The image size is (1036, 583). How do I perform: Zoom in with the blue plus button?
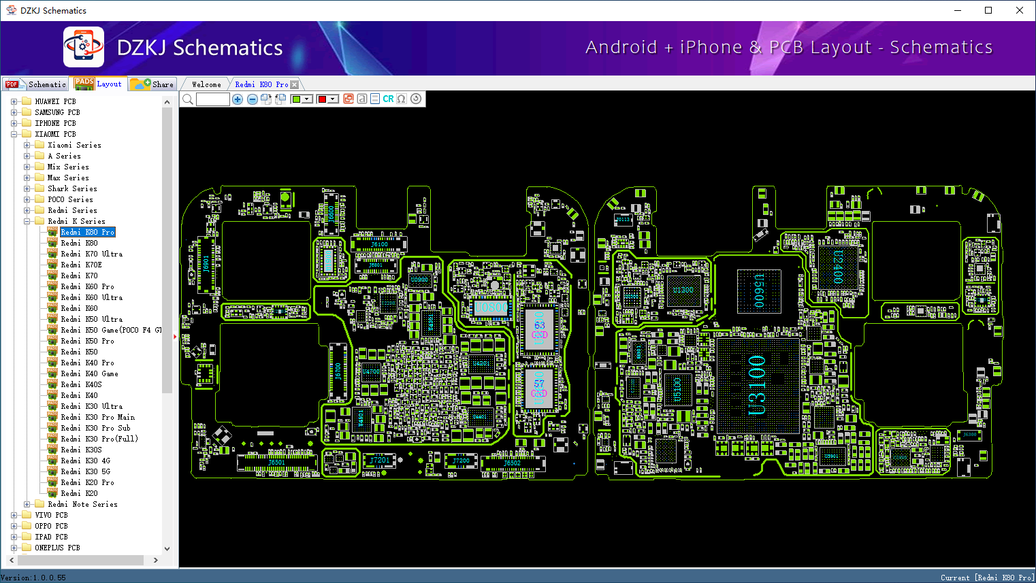[238, 99]
